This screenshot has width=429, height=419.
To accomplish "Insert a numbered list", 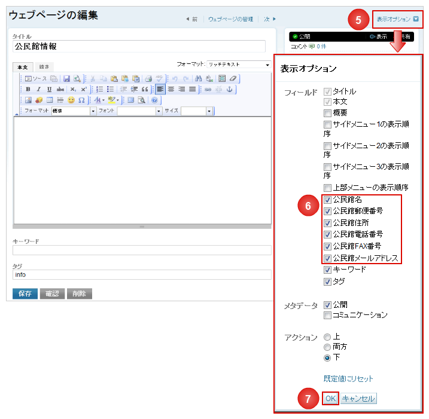I will coord(99,90).
